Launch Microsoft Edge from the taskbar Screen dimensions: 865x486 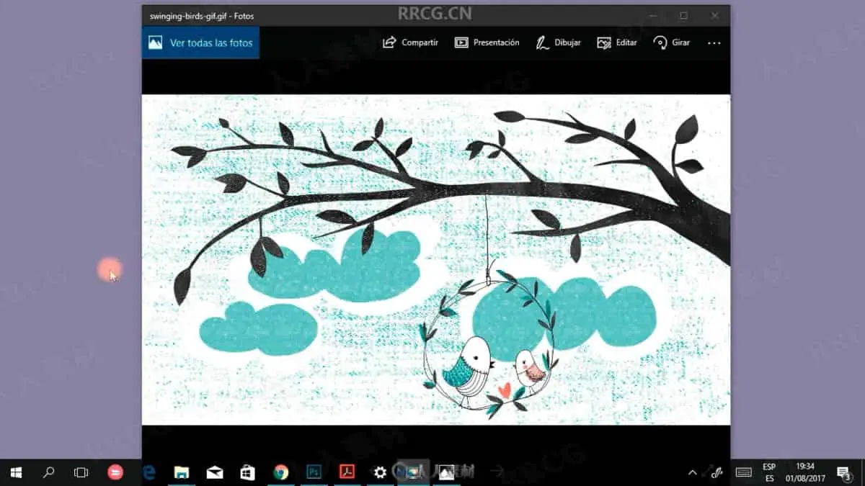point(149,472)
